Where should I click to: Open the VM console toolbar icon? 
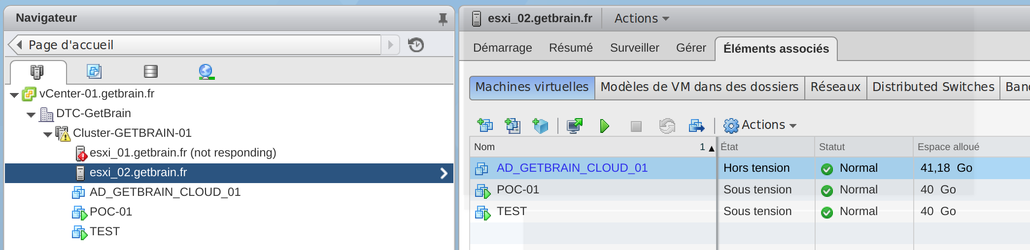tap(575, 125)
